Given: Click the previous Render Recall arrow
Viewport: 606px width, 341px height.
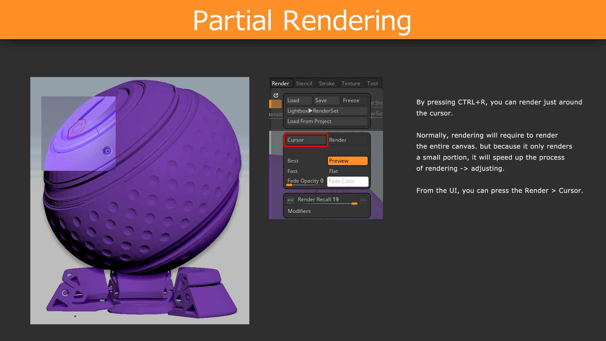Looking at the screenshot, I should point(290,200).
